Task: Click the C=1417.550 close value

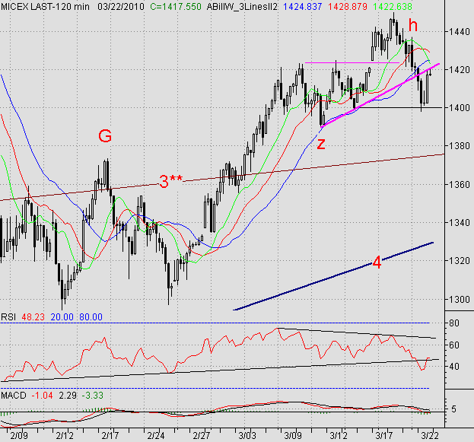Action: (176, 6)
